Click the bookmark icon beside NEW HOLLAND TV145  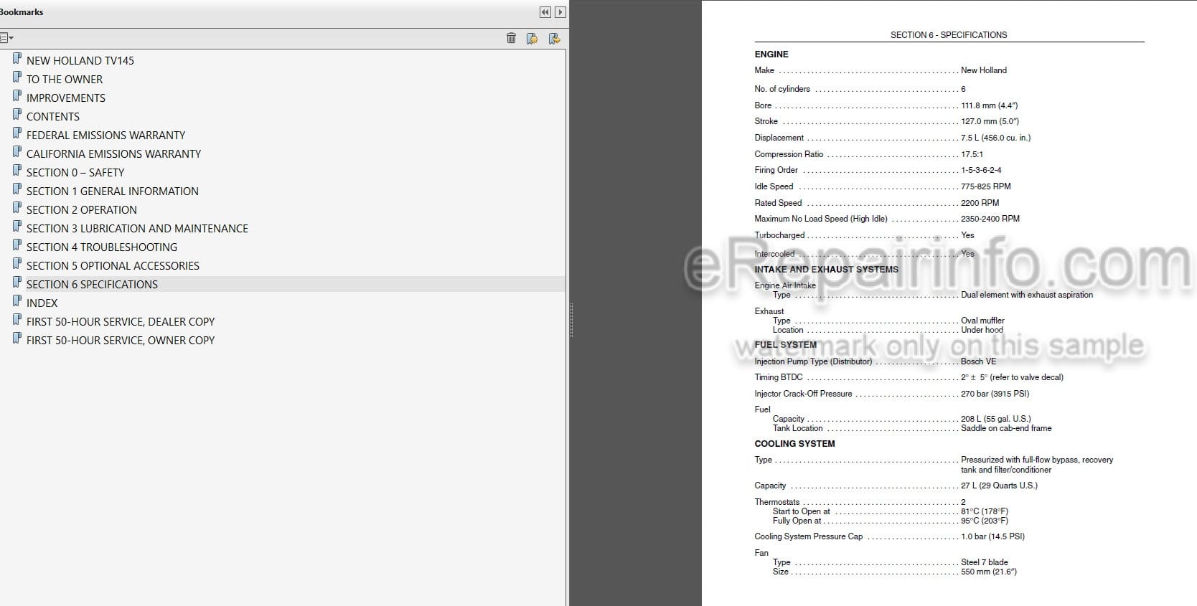(17, 59)
